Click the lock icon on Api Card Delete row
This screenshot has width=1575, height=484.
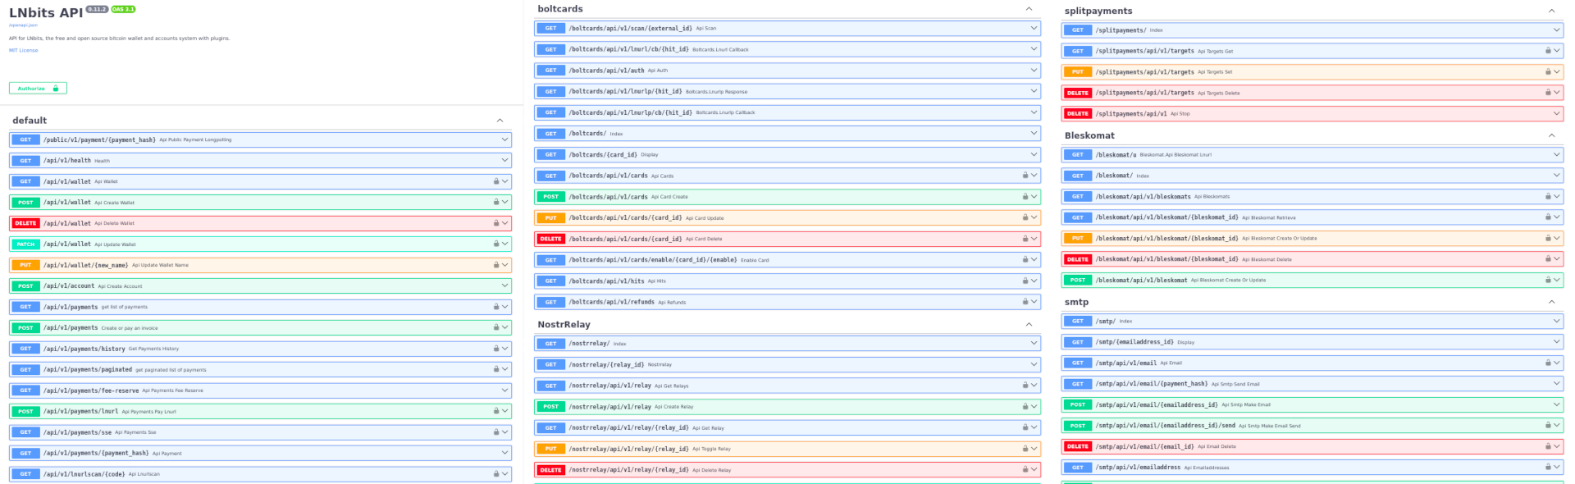[x=1025, y=239]
